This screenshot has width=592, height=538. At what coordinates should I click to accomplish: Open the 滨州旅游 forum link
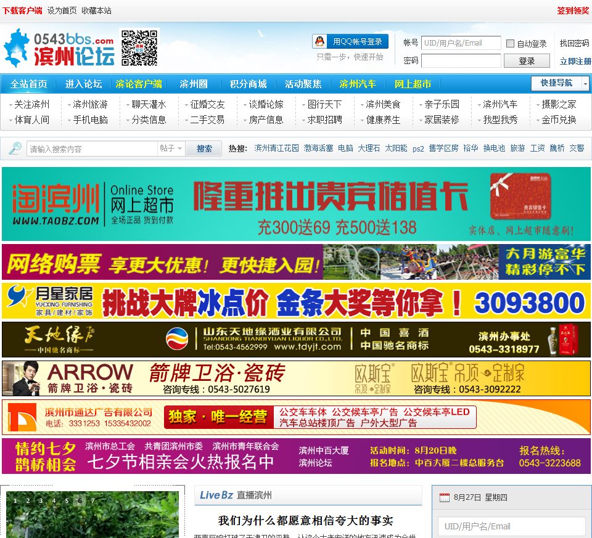(90, 104)
